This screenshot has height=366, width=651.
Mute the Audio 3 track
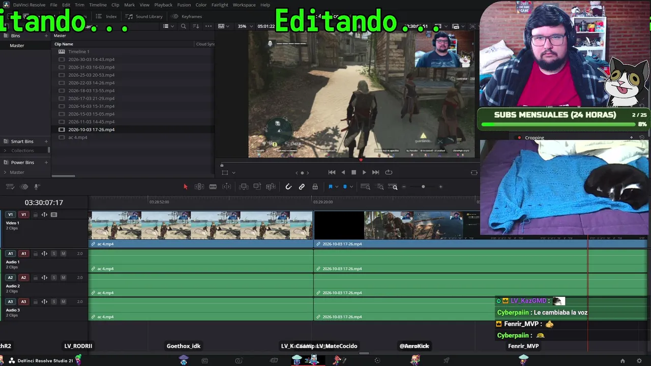coord(63,301)
